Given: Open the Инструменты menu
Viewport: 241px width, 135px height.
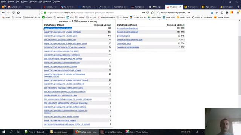Looking at the screenshot, I should tap(45, 1).
